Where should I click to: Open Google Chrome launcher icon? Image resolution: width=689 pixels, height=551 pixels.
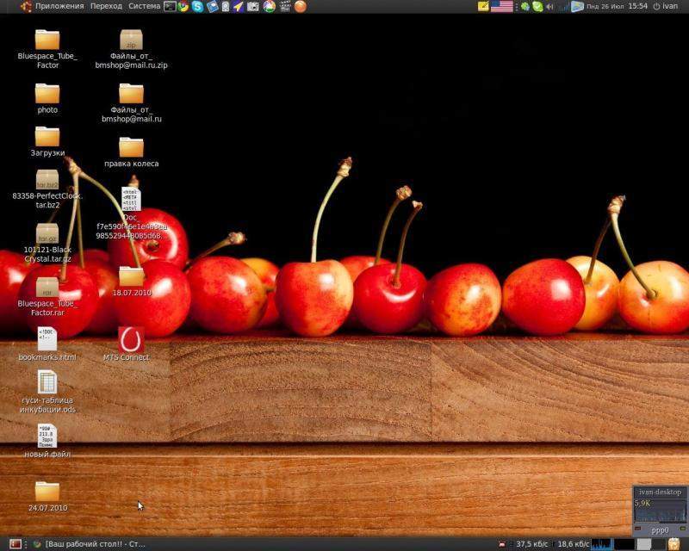[183, 6]
